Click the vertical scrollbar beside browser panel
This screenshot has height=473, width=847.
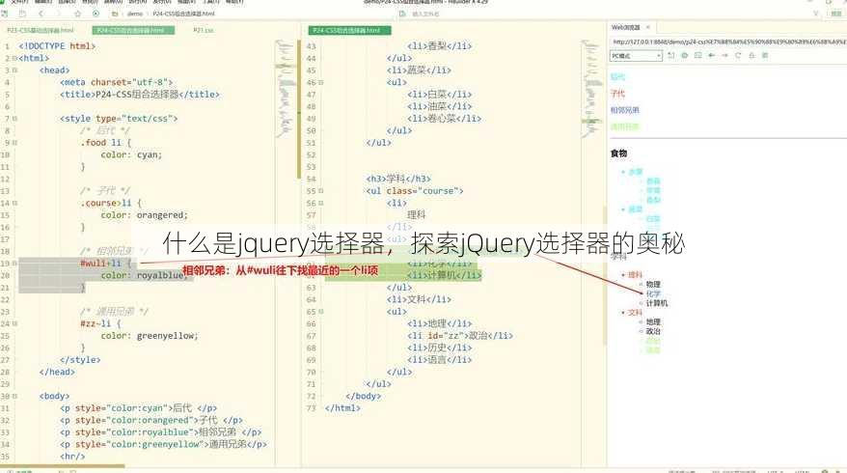pos(605,276)
